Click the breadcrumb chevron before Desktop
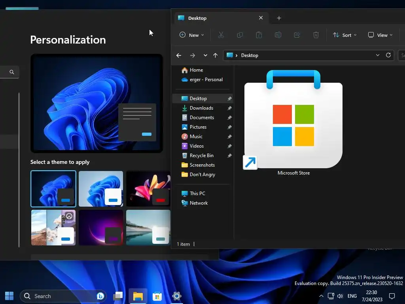The height and width of the screenshot is (304, 405). [x=237, y=55]
